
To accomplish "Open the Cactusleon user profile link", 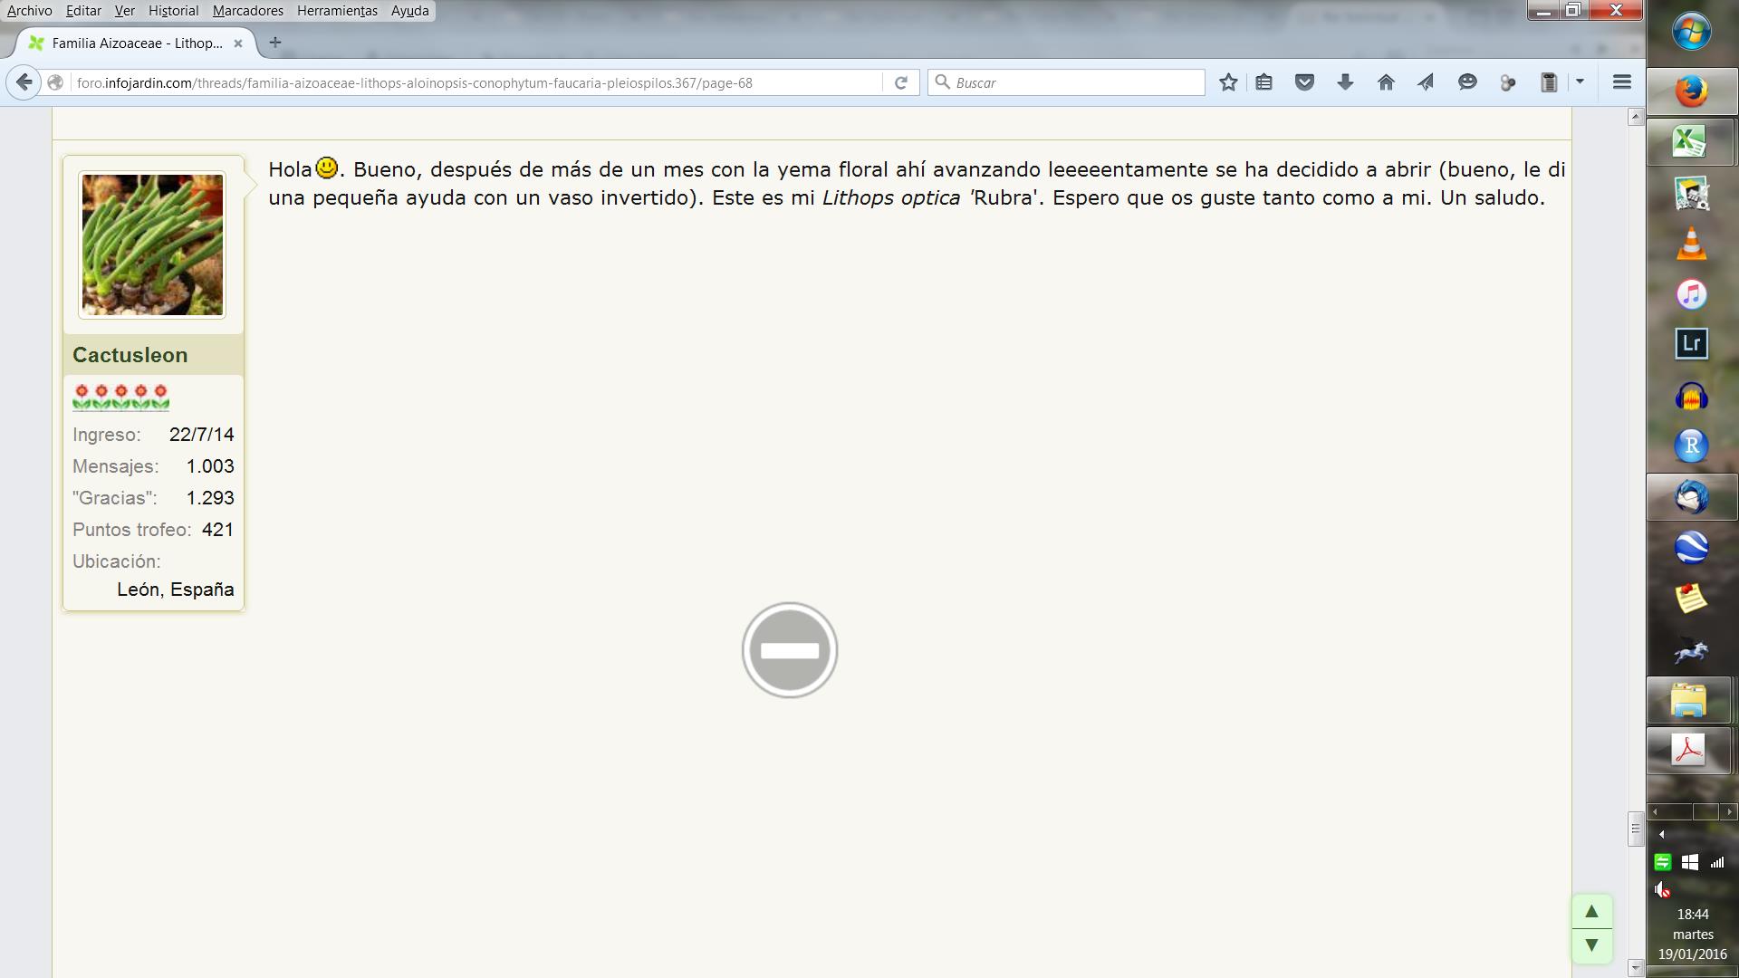I will 130,355.
